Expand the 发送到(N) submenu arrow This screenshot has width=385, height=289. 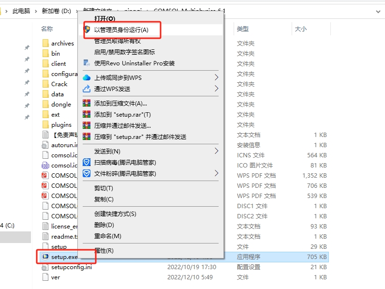pyautogui.click(x=216, y=151)
